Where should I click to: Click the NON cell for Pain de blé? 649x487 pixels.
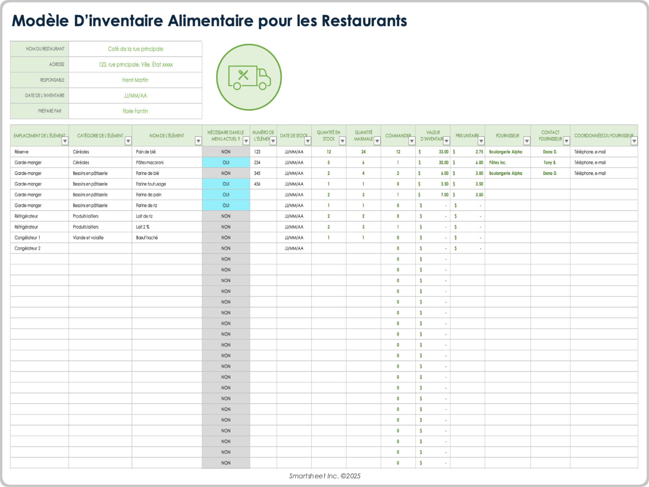coord(226,152)
